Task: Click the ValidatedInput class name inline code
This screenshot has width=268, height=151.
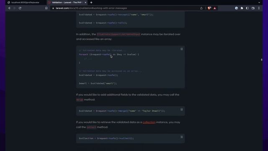Action: pos(119,34)
